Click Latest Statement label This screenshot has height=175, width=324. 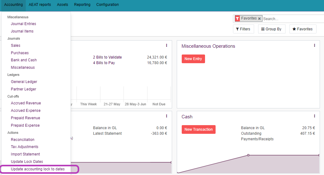pos(107,133)
